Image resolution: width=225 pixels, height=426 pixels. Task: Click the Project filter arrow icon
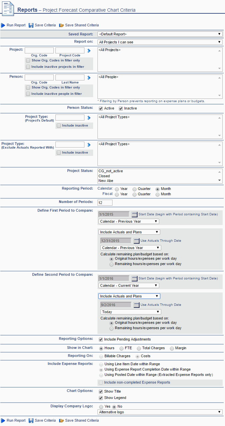point(89,51)
